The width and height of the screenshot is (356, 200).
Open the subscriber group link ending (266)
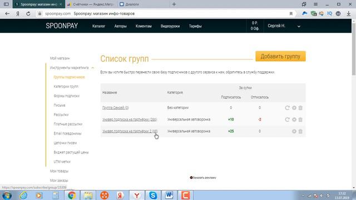pyautogui.click(x=130, y=119)
